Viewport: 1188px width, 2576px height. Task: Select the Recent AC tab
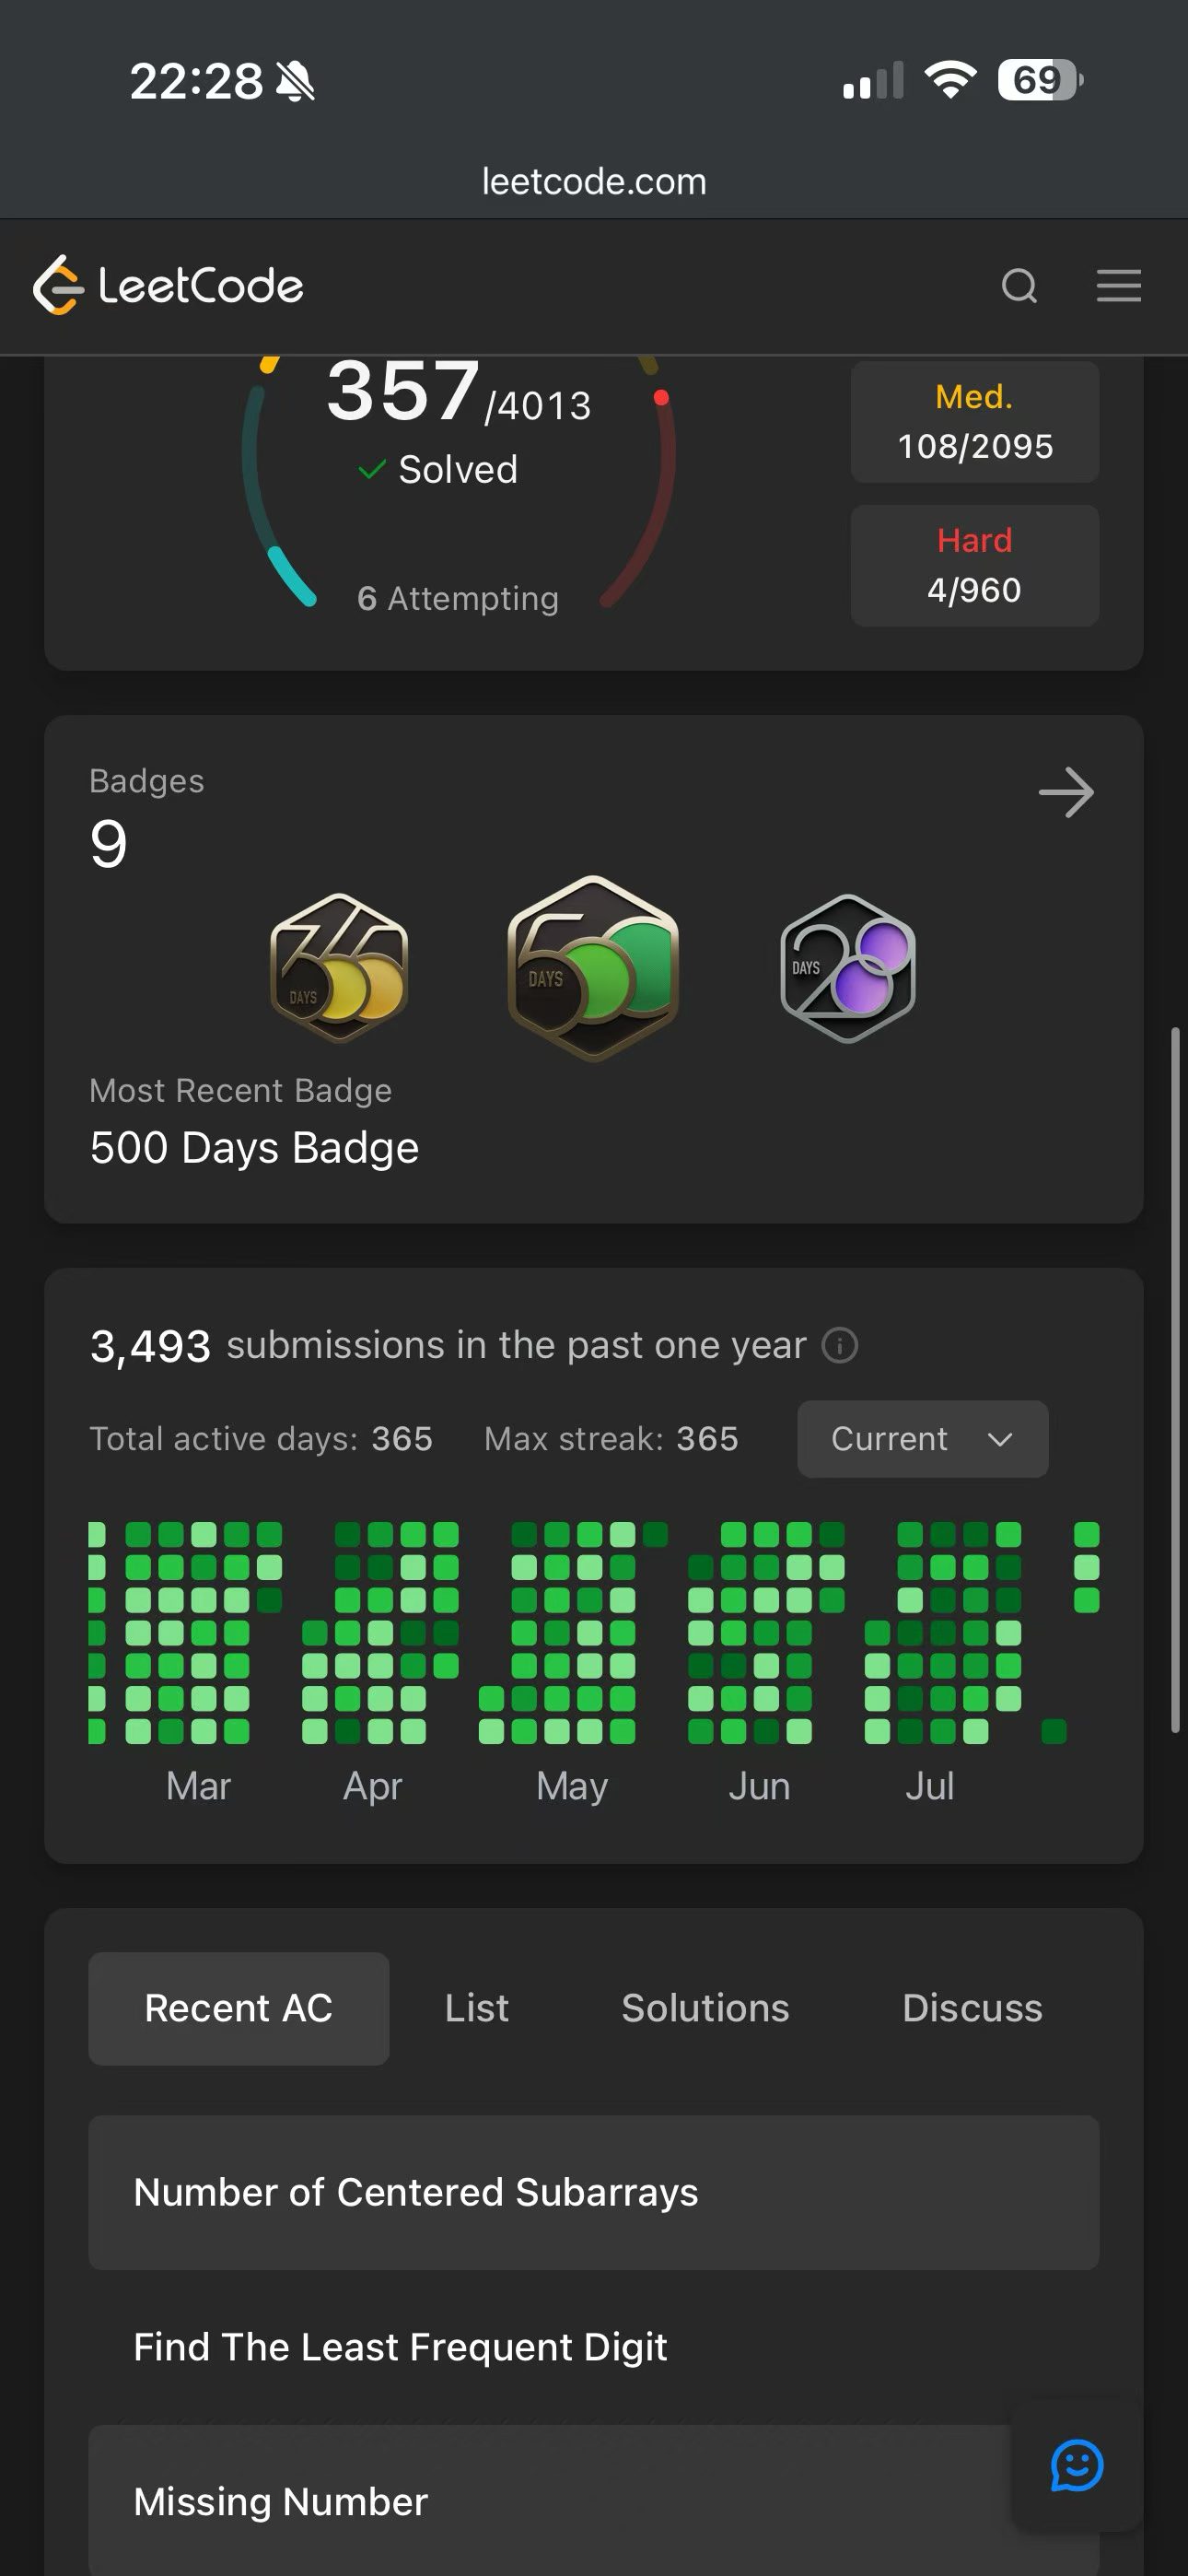point(238,2008)
